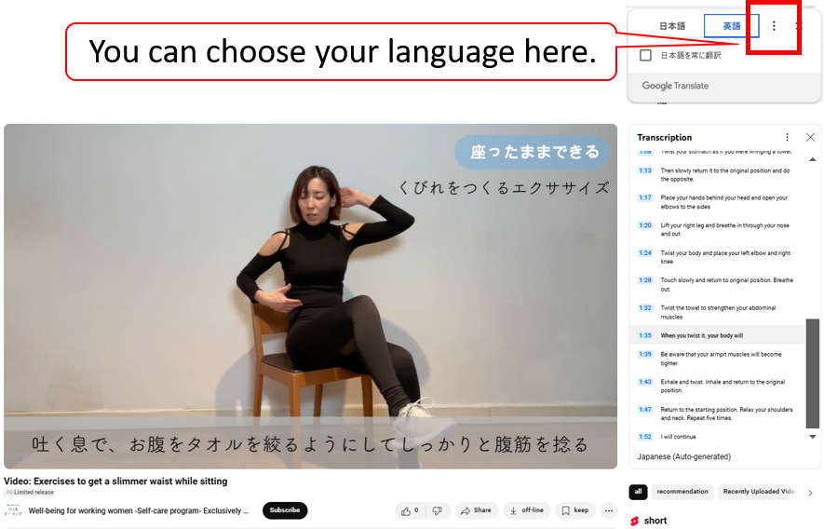Image resolution: width=824 pixels, height=529 pixels.
Task: Jump to transcript timestamp 1:13
Action: click(x=645, y=170)
